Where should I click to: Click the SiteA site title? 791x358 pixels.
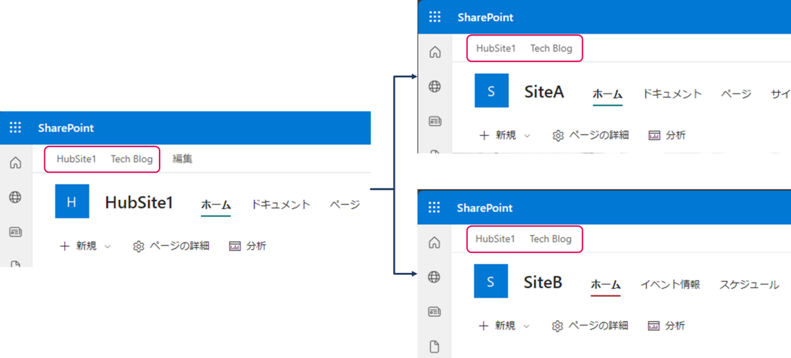(544, 92)
